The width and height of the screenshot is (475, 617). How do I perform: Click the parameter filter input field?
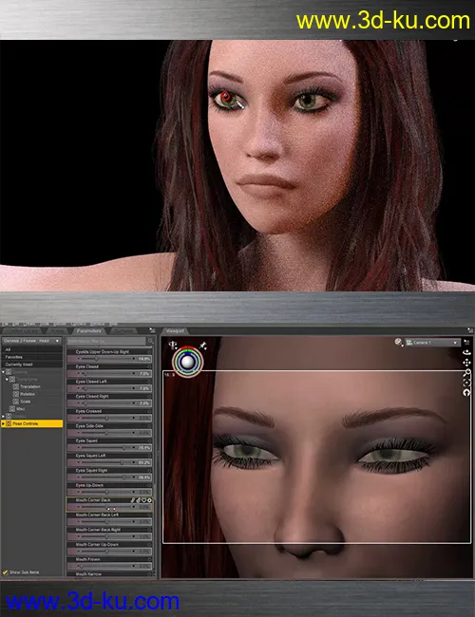[x=106, y=341]
